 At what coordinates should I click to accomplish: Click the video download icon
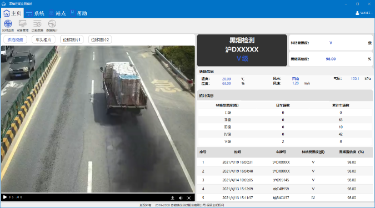pyautogui.click(x=172, y=197)
